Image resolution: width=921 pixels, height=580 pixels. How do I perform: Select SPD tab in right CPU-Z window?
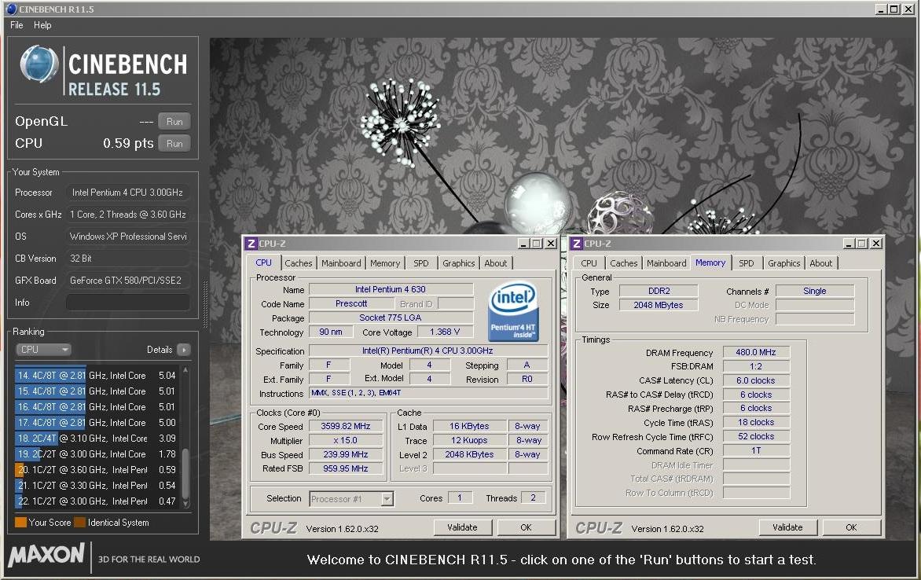tap(746, 263)
